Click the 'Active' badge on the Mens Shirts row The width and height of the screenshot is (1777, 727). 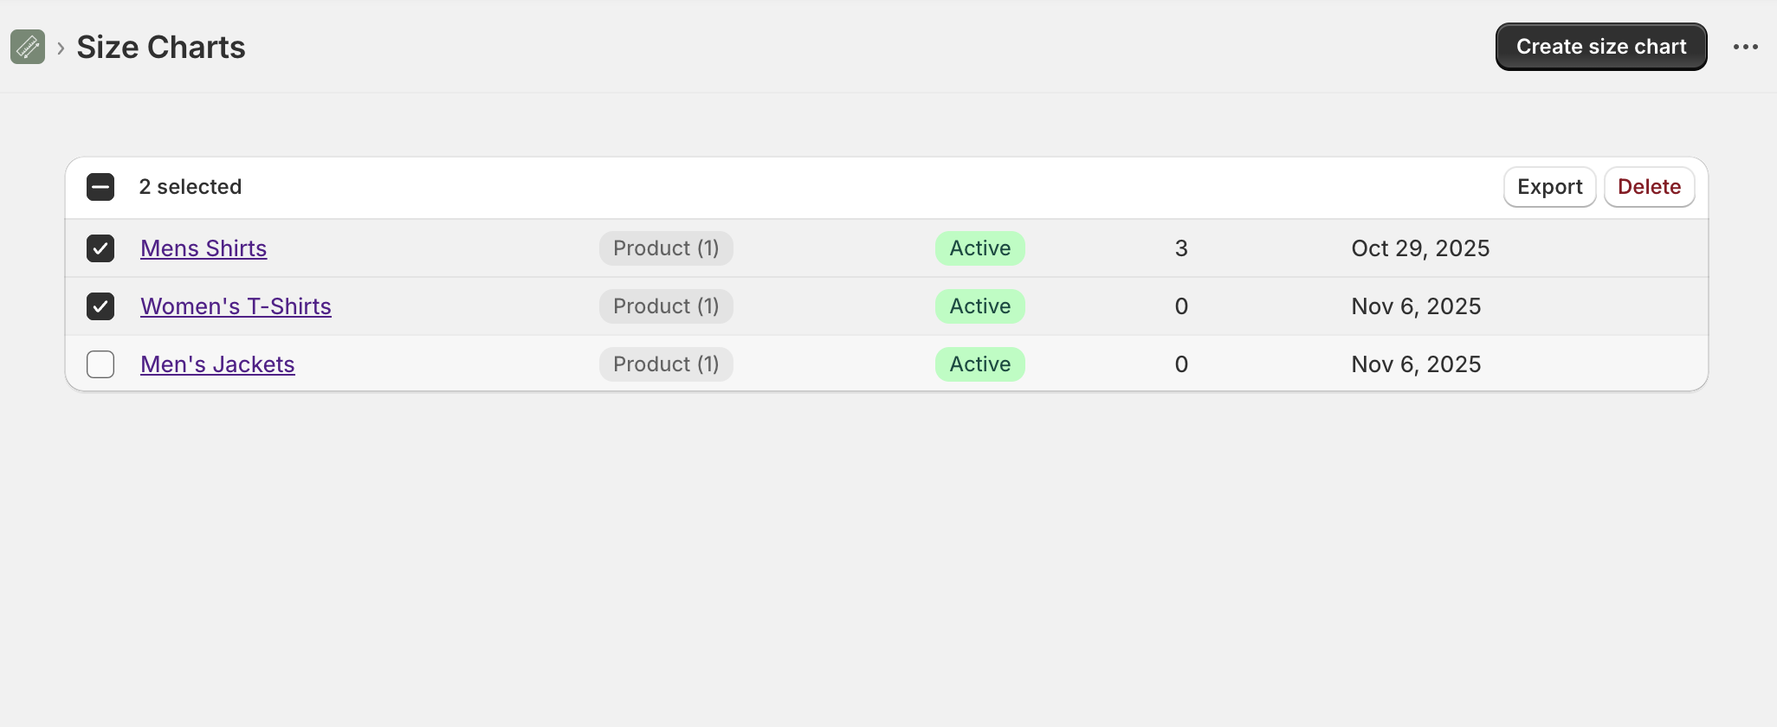pyautogui.click(x=979, y=248)
